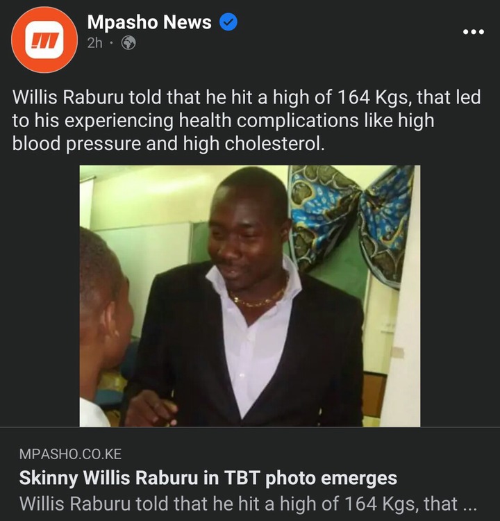Open the three-dot post options menu
Viewport: 500px width, 521px height.
tap(474, 32)
